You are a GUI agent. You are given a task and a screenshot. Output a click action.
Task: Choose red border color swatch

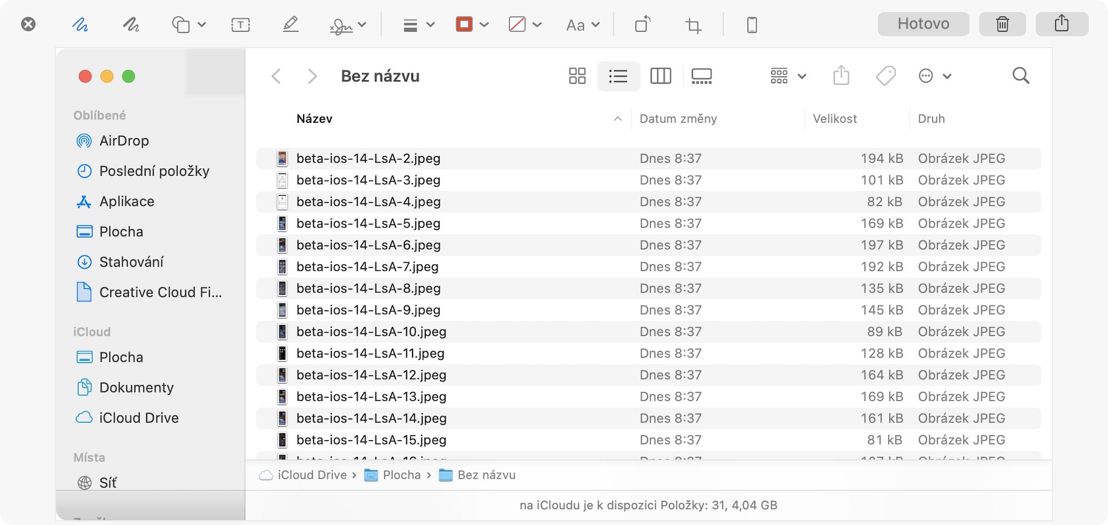pos(464,25)
